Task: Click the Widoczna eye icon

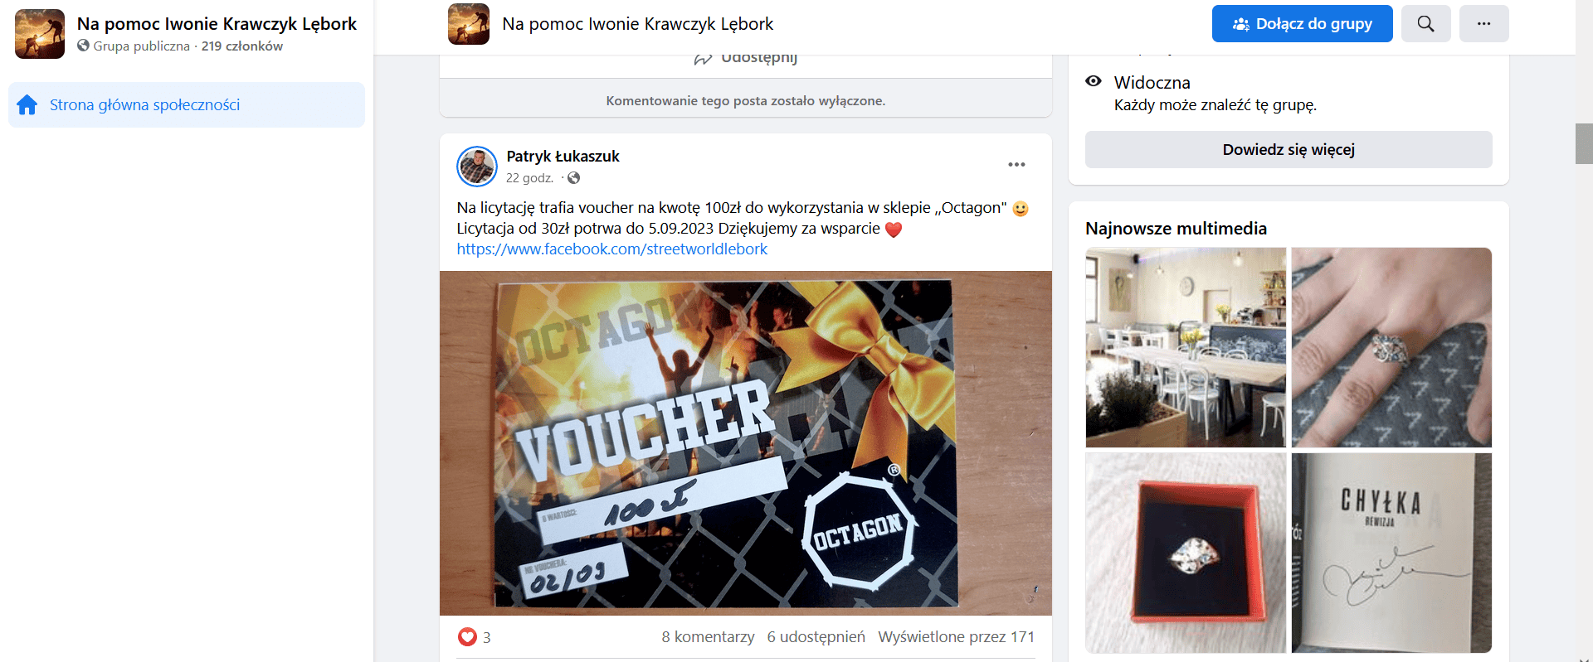Action: [1094, 81]
